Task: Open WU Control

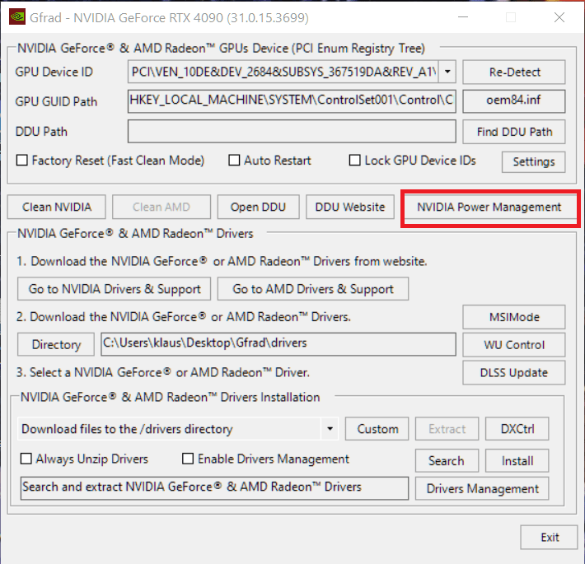Action: click(x=514, y=345)
